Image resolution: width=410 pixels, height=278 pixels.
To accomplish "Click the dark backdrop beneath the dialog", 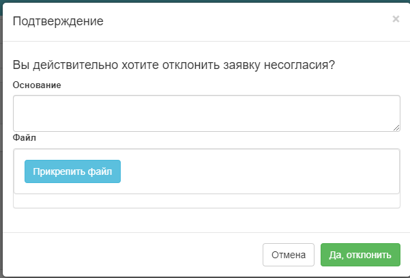I will tap(205, 277).
